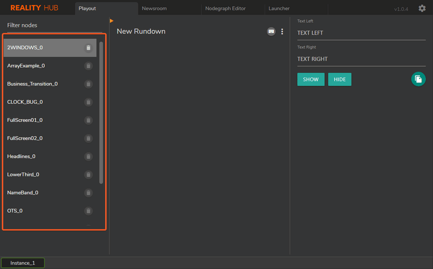Viewport: 433px width, 269px height.
Task: Go to the Nodegraph Editor tab
Action: (x=233, y=8)
